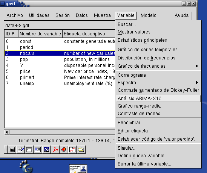
Task: Select the pop variable row
Action: point(60,59)
